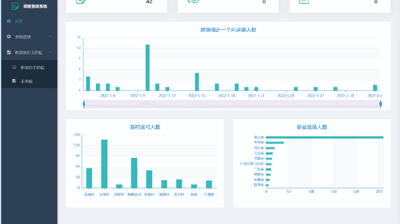Image resolution: width=400 pixels, height=224 pixels.
Task: Click the tallest bar in the monthly chart
Action: [x=148, y=67]
